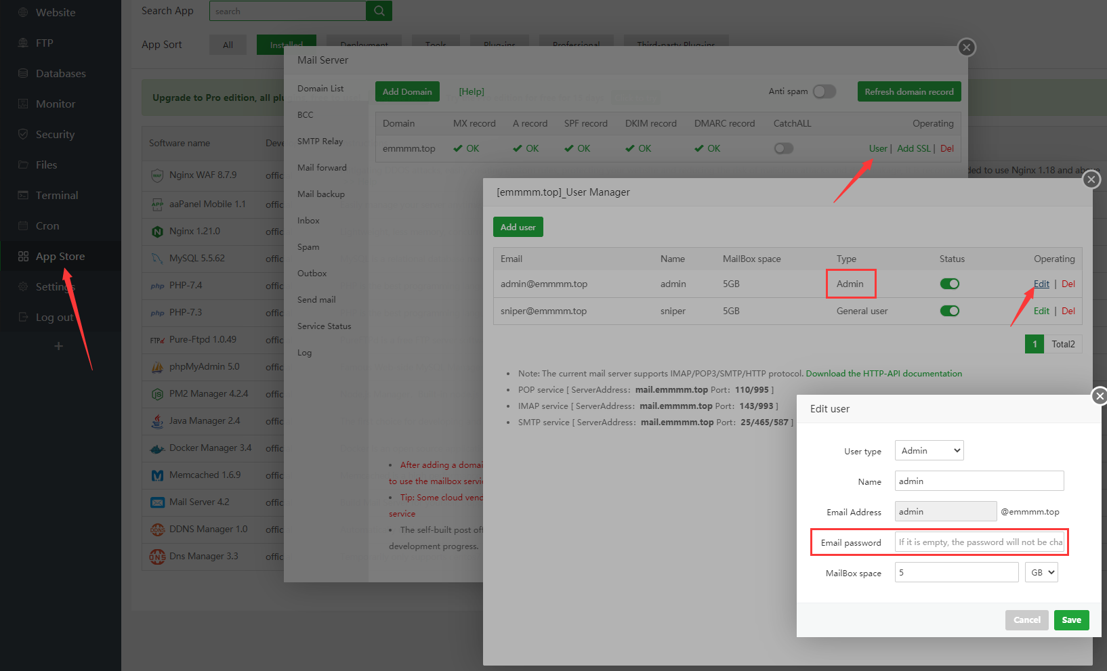The image size is (1107, 671).
Task: Click the Refresh domain record button
Action: [x=909, y=91]
